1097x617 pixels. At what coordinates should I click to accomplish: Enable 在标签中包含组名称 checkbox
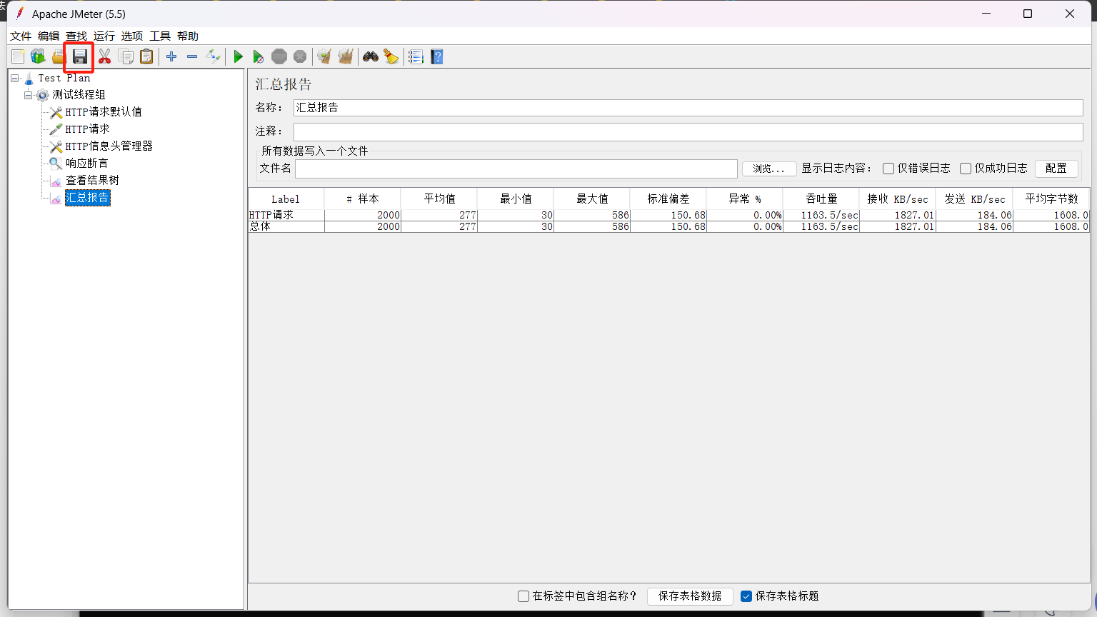pos(524,596)
